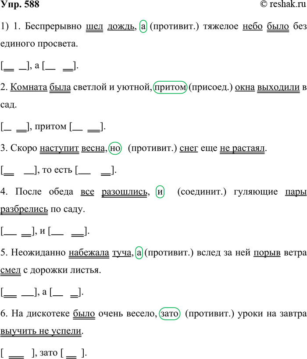Screen dimensions: 307x359
Task: Click the bracket scheme containing "зато" at bottom
Action: click(44, 352)
